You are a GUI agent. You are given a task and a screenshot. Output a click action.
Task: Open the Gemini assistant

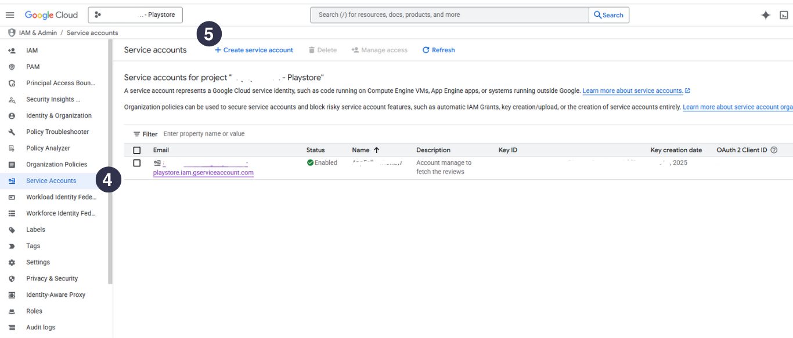(766, 14)
